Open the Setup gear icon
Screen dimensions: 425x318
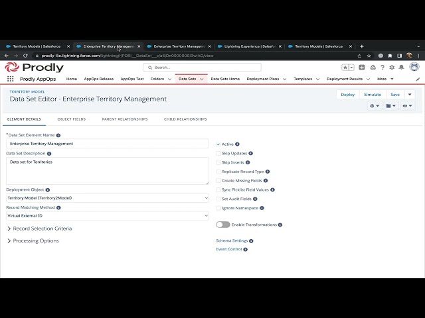pos(392,68)
